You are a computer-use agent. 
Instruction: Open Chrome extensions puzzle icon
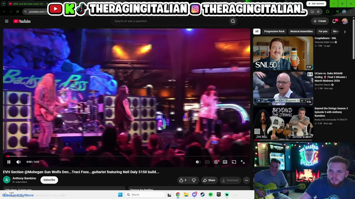(x=328, y=12)
